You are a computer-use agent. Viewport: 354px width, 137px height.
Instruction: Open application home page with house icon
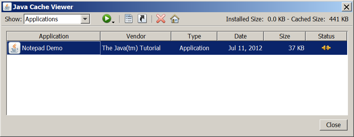coord(175,19)
